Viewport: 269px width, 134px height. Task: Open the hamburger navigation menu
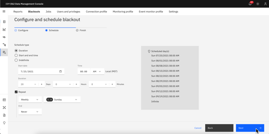coord(4,12)
